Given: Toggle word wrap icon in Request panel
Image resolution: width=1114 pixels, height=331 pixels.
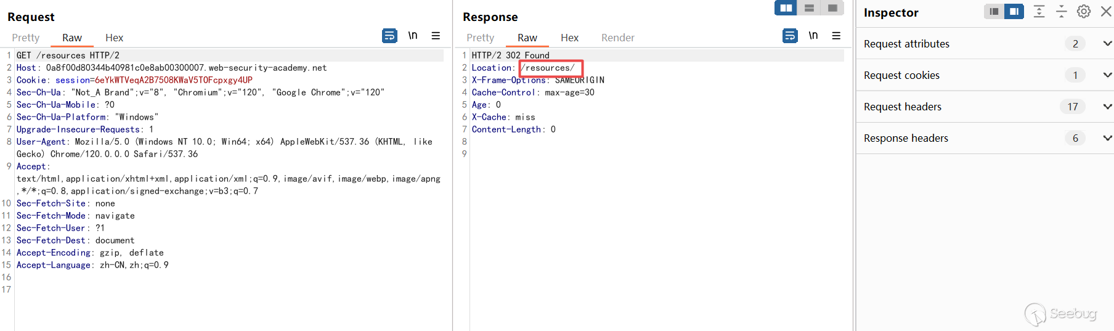Looking at the screenshot, I should tap(389, 36).
